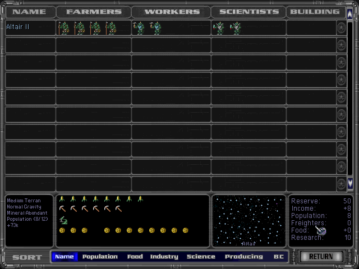The image size is (359, 269).
Task: Click first pickaxe production icon in summary panel
Action: [x=62, y=208]
